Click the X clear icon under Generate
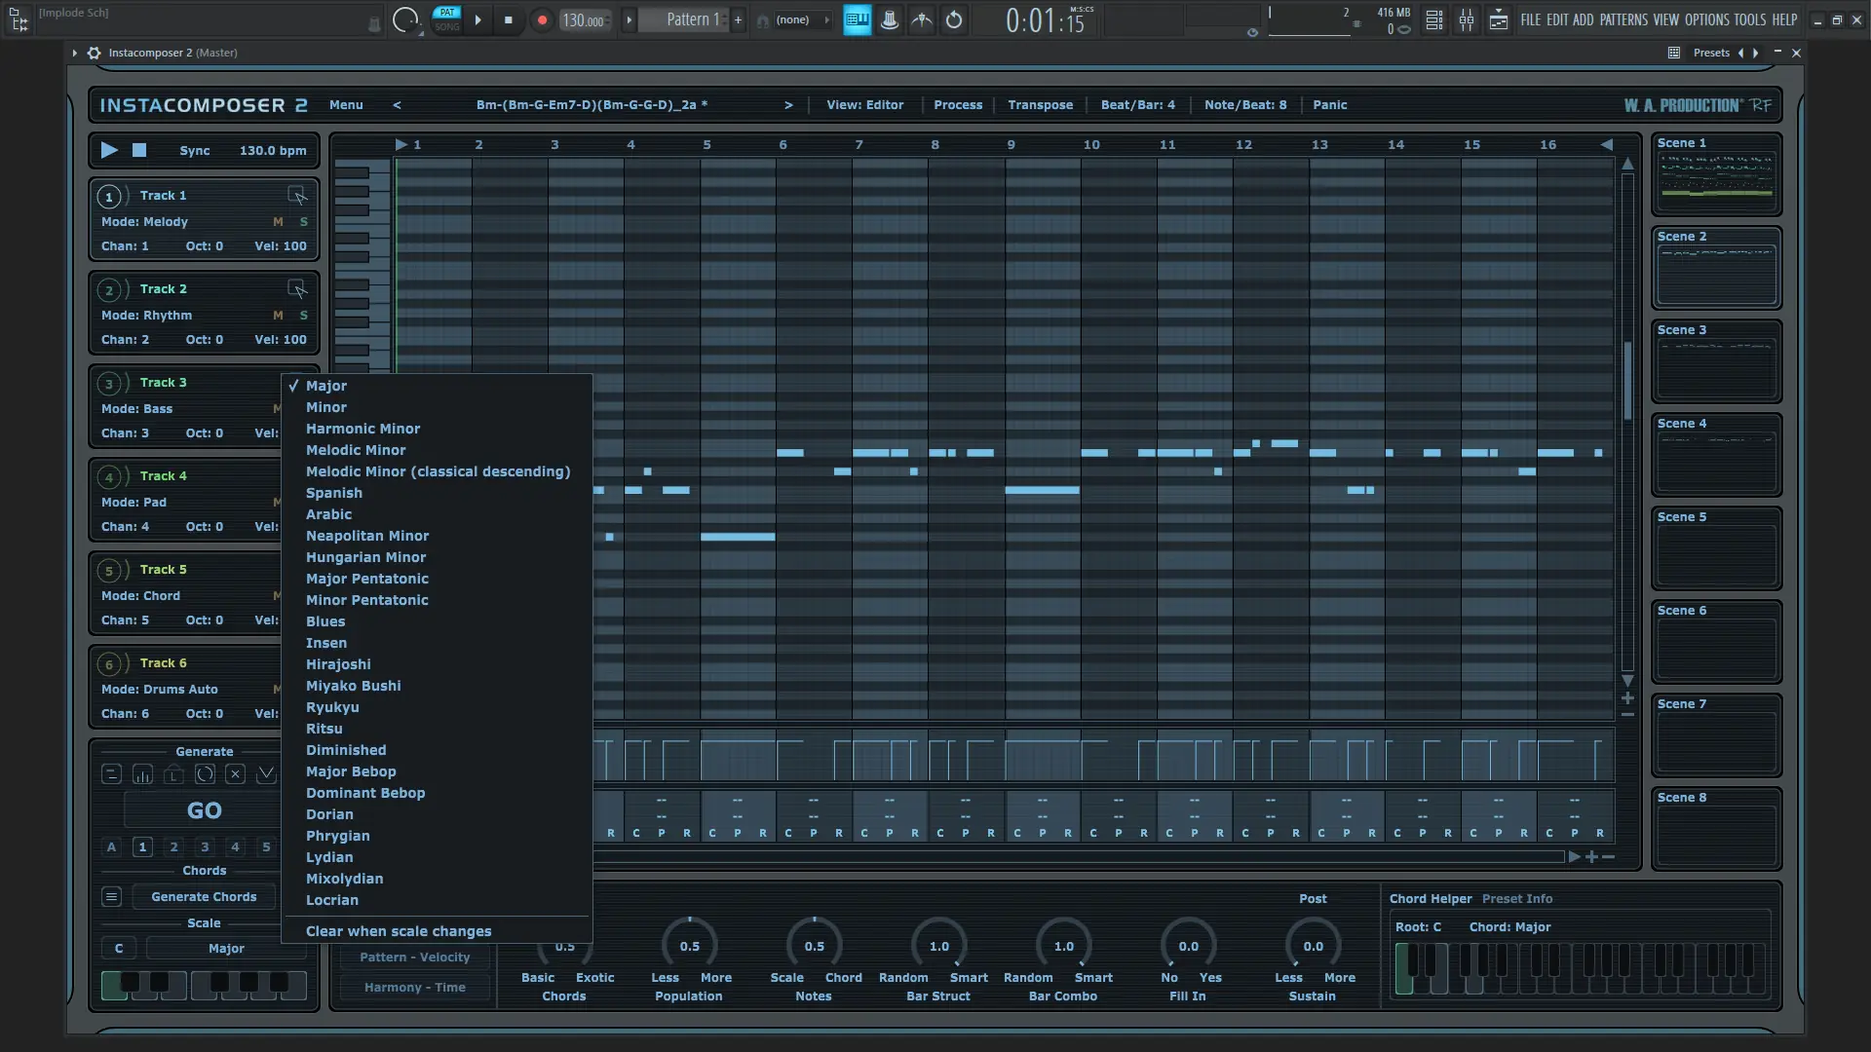This screenshot has width=1871, height=1052. coord(235,773)
